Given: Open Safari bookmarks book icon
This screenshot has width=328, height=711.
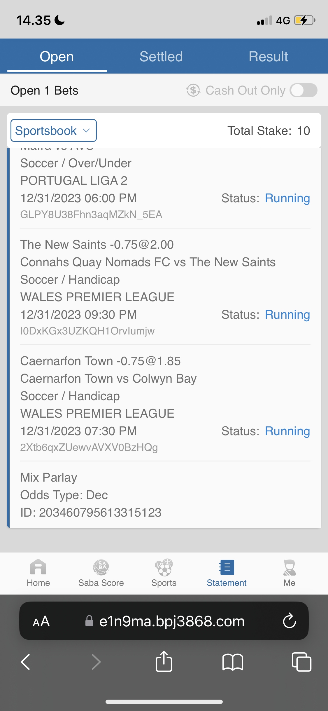Looking at the screenshot, I should pos(232,661).
